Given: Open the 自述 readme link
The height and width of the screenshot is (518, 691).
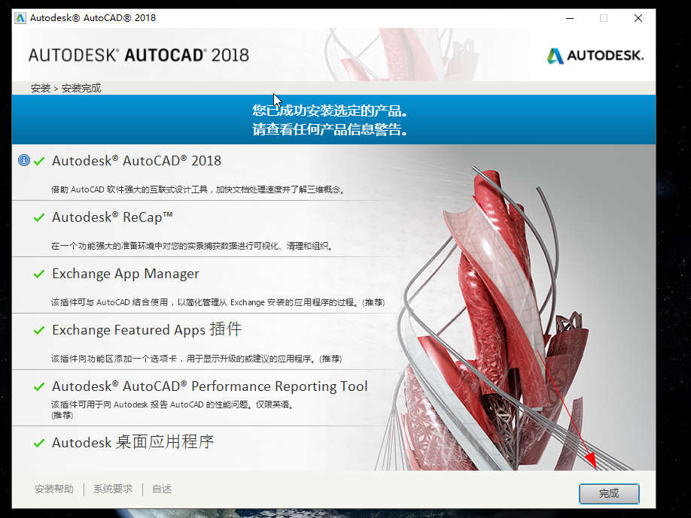Looking at the screenshot, I should pyautogui.click(x=162, y=489).
